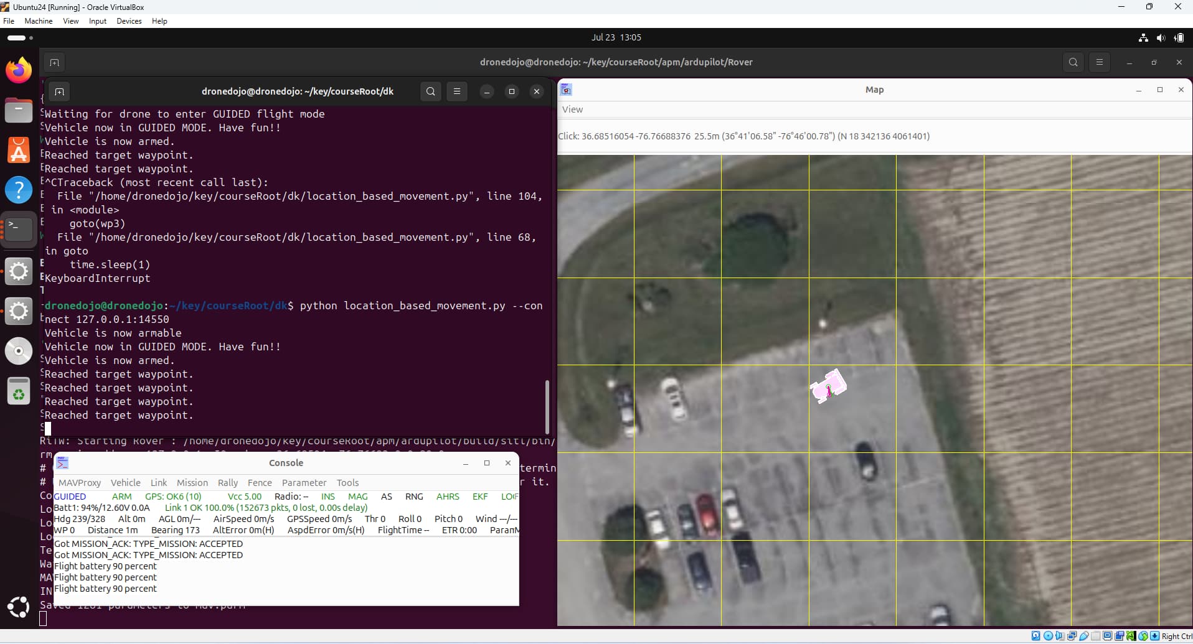This screenshot has height=644, width=1193.
Task: Click the cursor line in dk terminal
Action: (48, 429)
